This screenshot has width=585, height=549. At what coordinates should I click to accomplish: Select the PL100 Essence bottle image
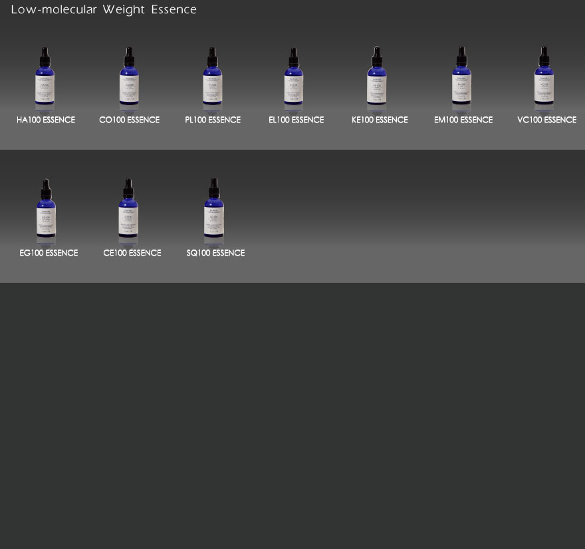(213, 77)
